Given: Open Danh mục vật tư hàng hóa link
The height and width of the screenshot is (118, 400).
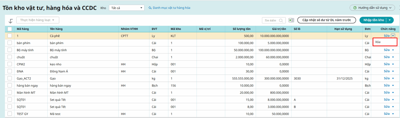Looking at the screenshot, I should (171, 8).
